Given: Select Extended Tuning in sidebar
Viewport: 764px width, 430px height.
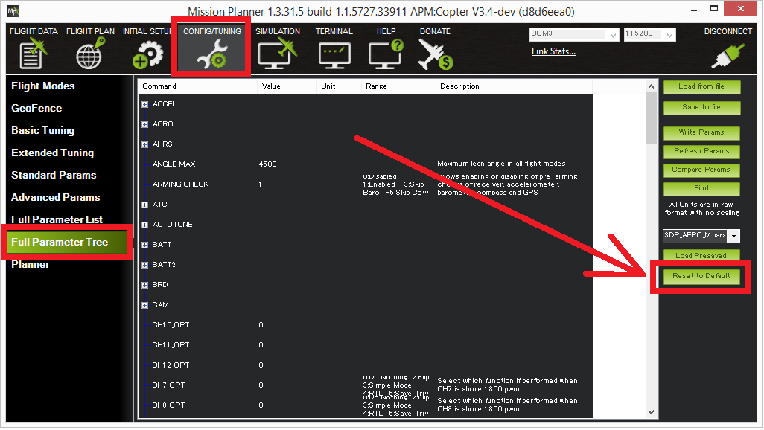Looking at the screenshot, I should coord(53,153).
